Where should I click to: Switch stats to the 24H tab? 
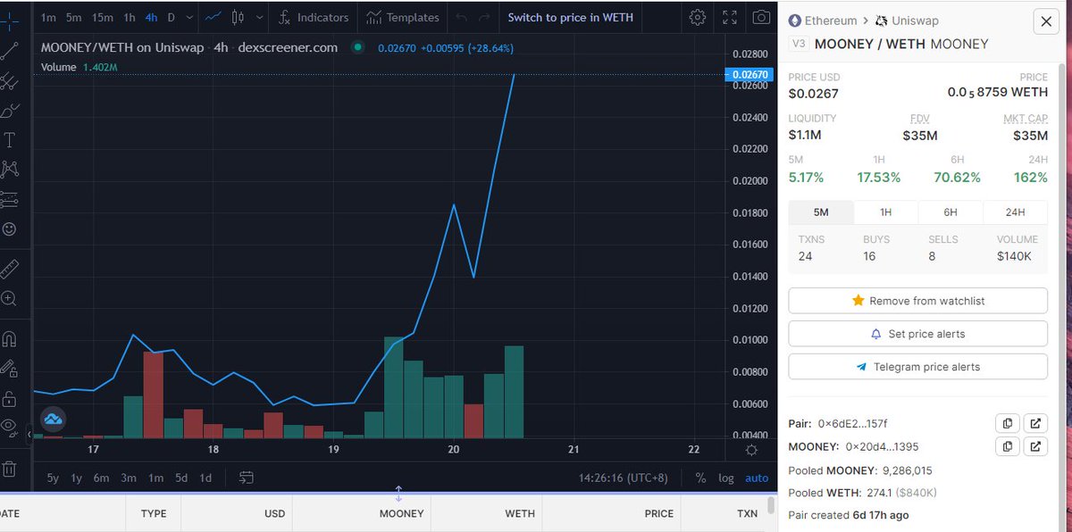[x=1016, y=212]
